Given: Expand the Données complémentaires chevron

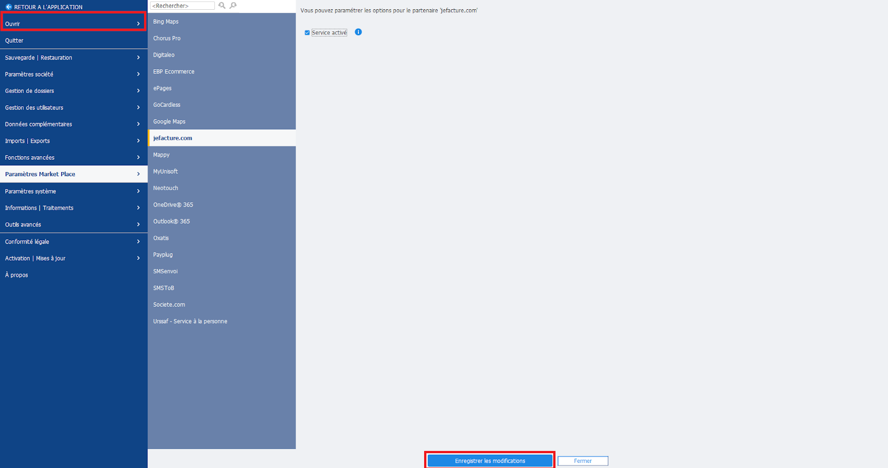Looking at the screenshot, I should 138,124.
